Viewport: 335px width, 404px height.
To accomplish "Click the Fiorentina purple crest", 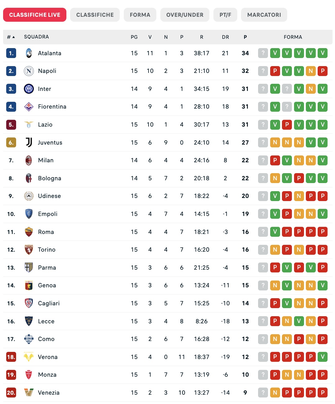I will tap(29, 107).
